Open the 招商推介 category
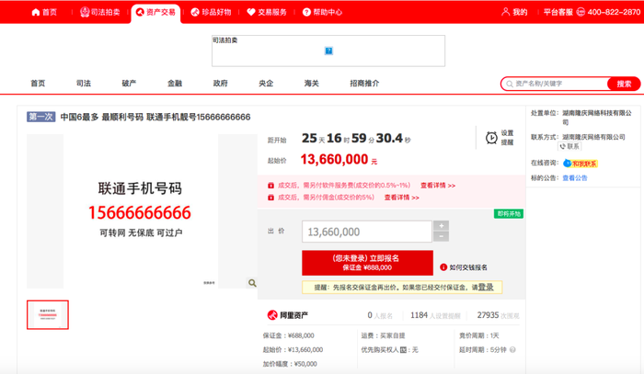The width and height of the screenshot is (644, 374). pyautogui.click(x=364, y=84)
